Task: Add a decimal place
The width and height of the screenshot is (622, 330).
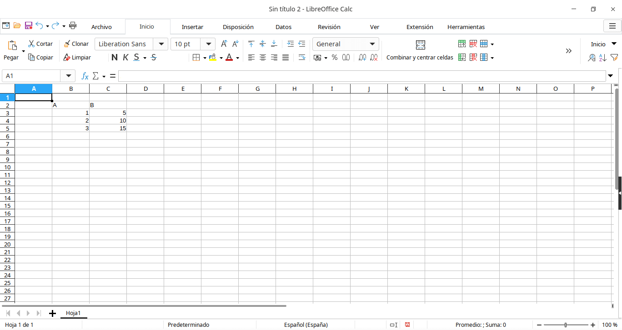Action: pos(362,58)
